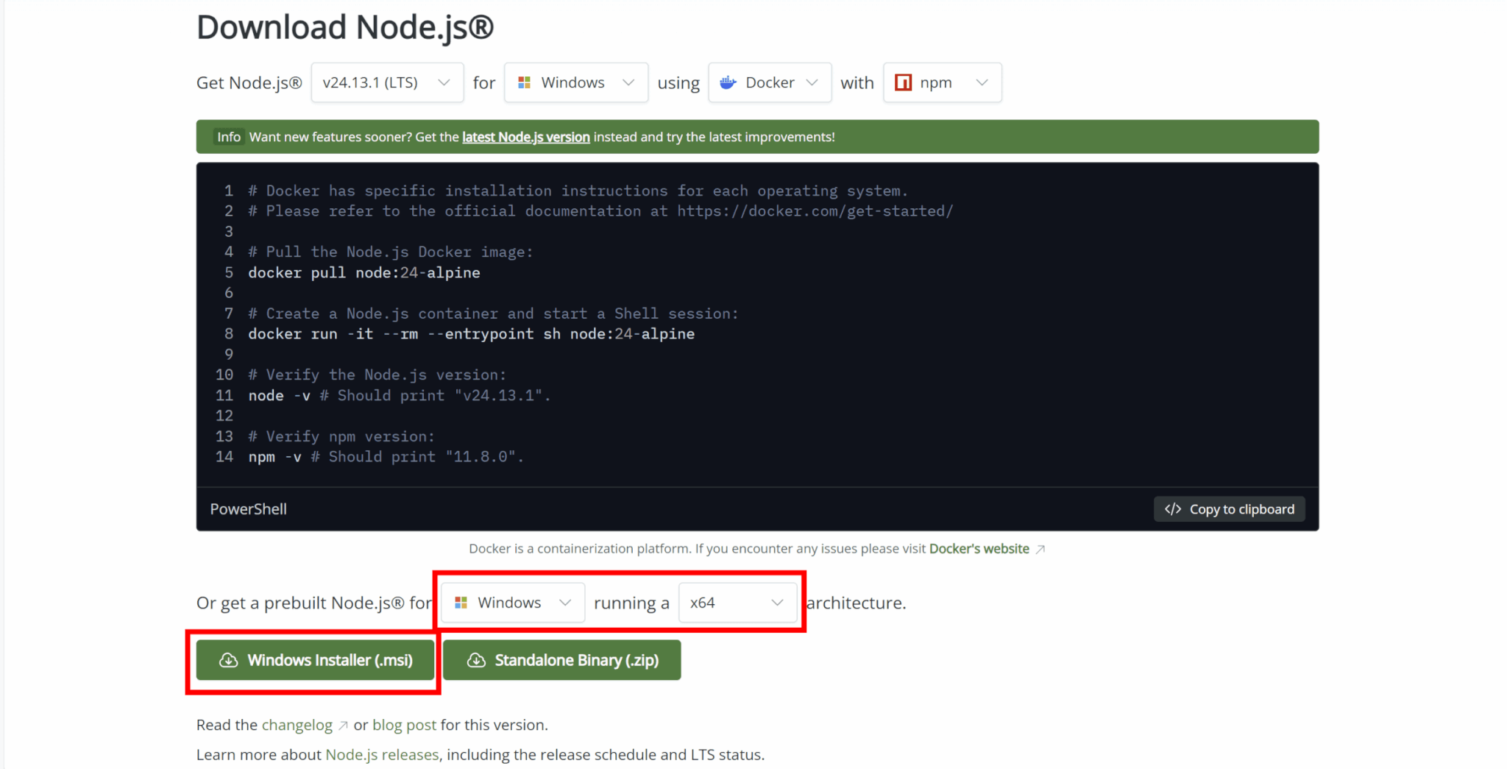
Task: Follow the latest Node.js version link
Action: click(525, 137)
